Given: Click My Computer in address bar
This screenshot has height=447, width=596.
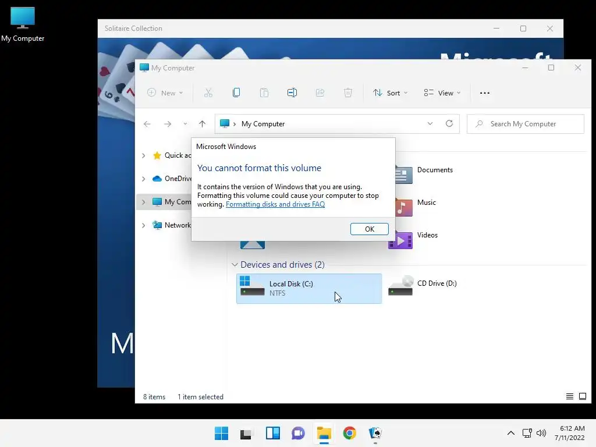Looking at the screenshot, I should click(263, 124).
